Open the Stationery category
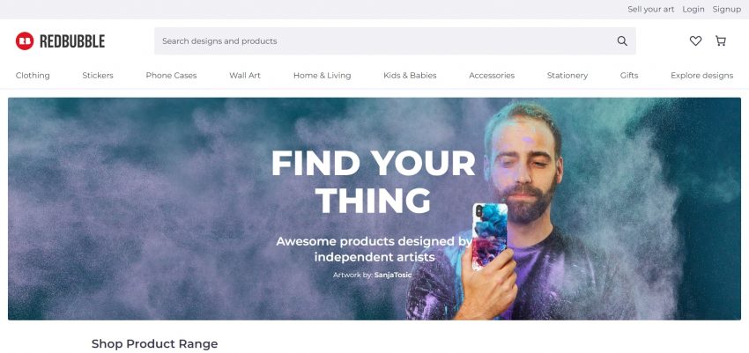The image size is (749, 353). pos(567,76)
